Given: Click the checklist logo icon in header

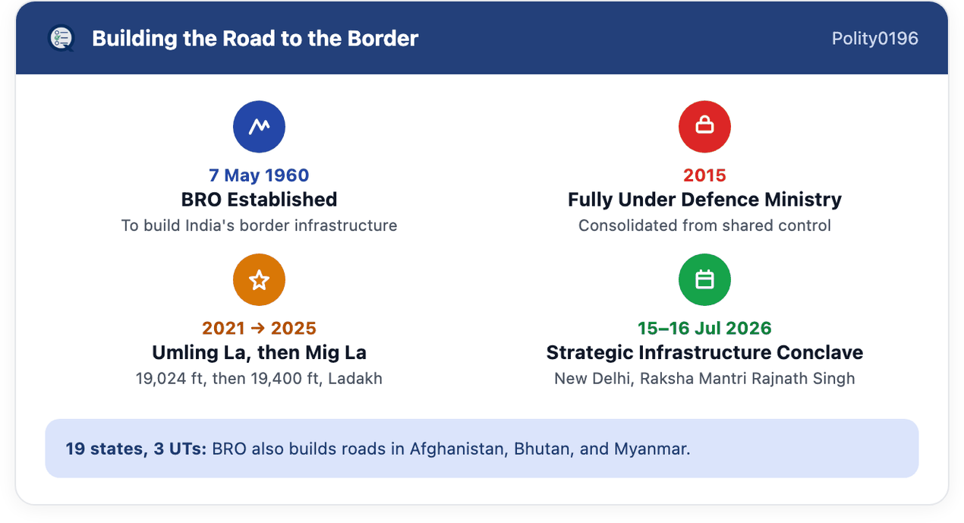Looking at the screenshot, I should (61, 38).
